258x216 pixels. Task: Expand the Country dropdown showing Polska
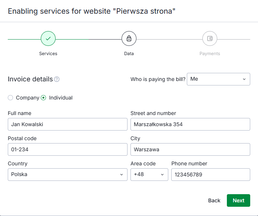pos(67,175)
